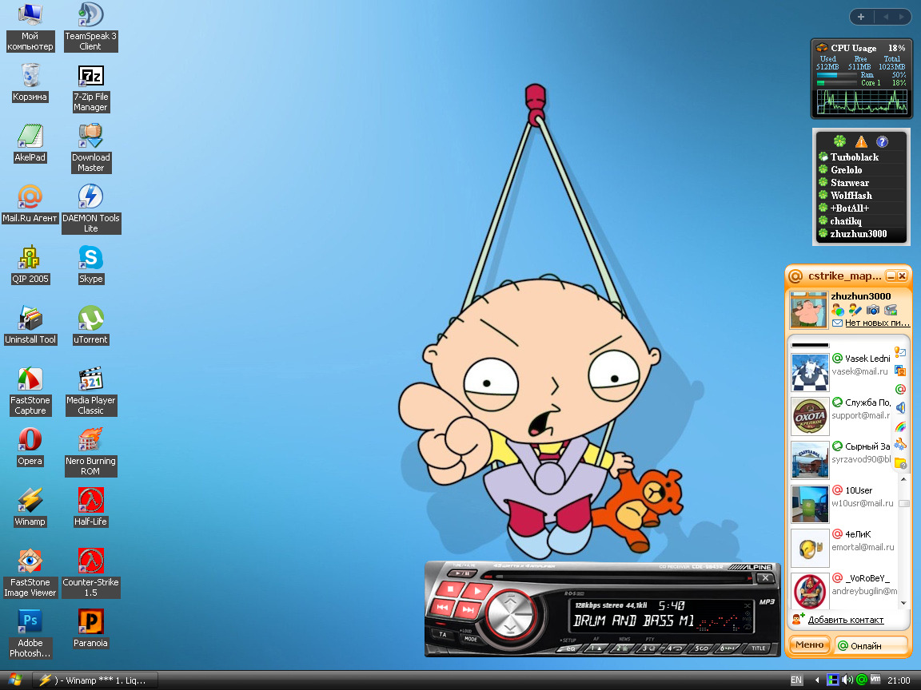Viewport: 921px width, 690px height.
Task: Select the Paranoia desktop icon
Action: click(x=91, y=629)
